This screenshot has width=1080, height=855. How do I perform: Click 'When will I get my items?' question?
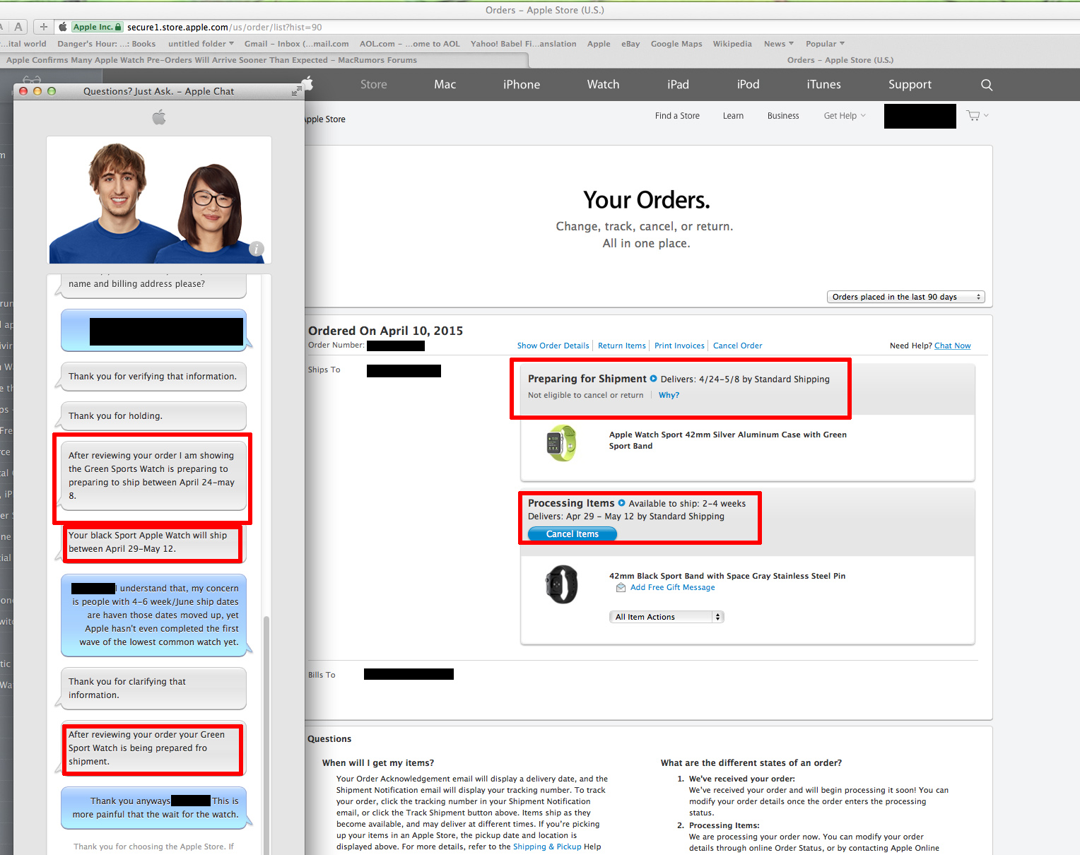[x=378, y=762]
